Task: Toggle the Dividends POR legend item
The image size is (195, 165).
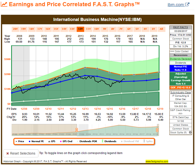Action: (x=87, y=141)
